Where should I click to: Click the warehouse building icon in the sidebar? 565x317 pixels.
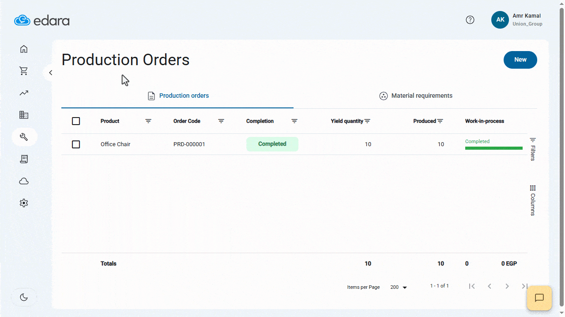click(x=24, y=115)
